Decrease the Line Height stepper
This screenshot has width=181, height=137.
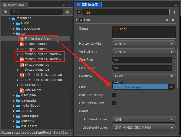[174, 69]
